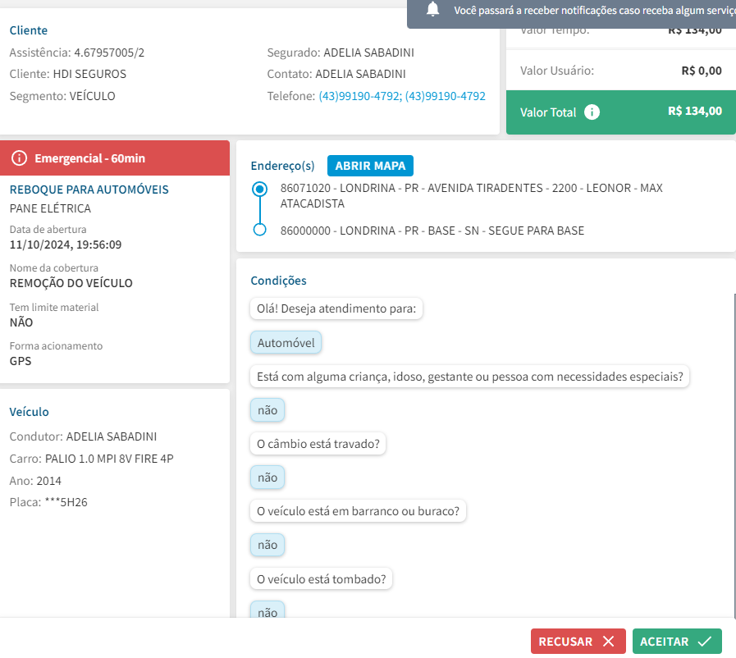Click the Avenida Tiradentes origin address text

coord(471,196)
